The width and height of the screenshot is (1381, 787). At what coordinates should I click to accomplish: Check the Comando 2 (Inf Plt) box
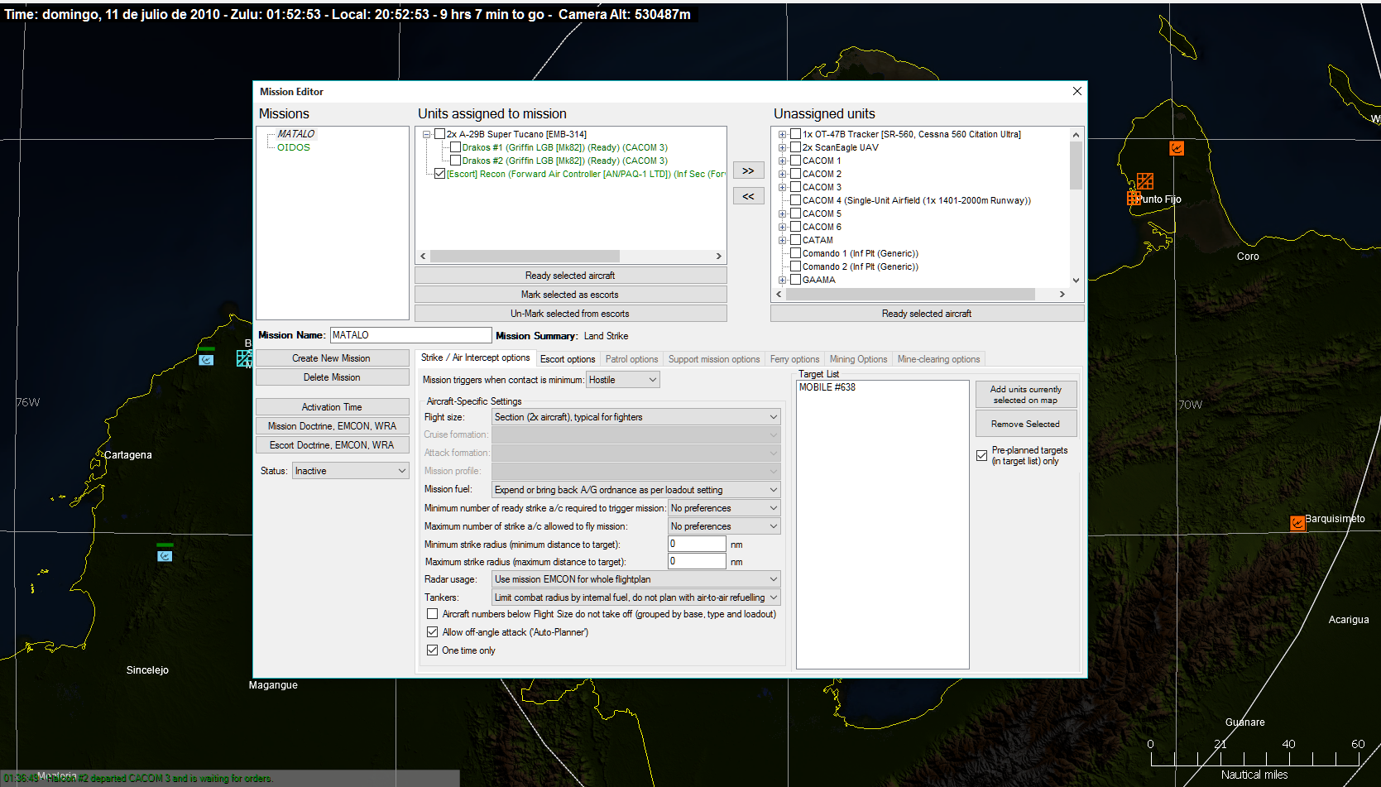795,266
